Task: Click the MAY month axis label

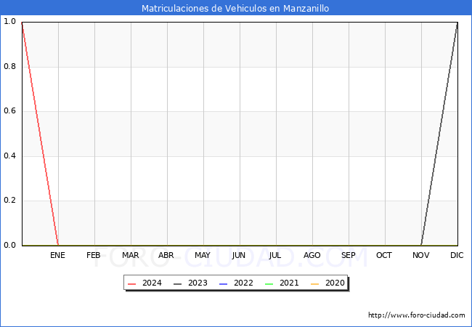Action: pos(203,255)
